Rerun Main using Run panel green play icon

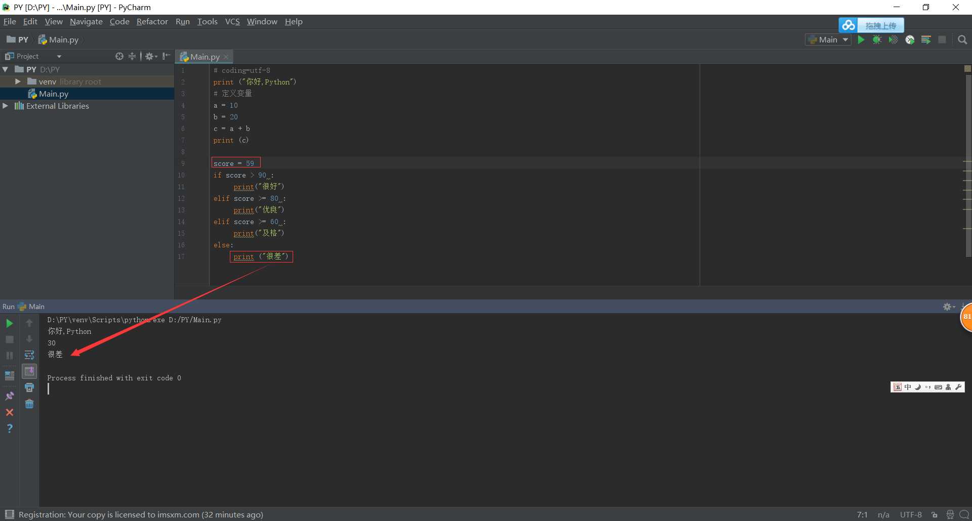pos(9,323)
